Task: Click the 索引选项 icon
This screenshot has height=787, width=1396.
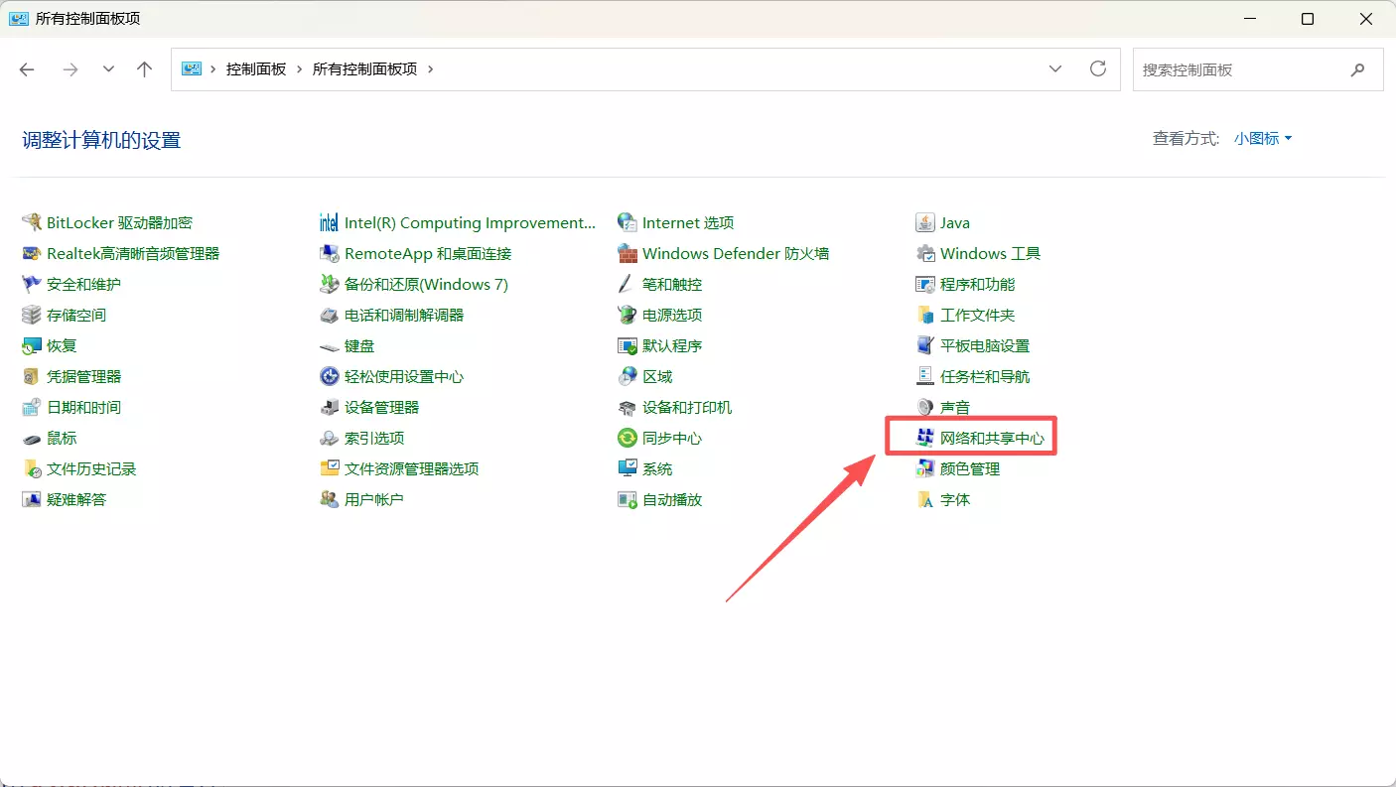Action: click(x=329, y=438)
